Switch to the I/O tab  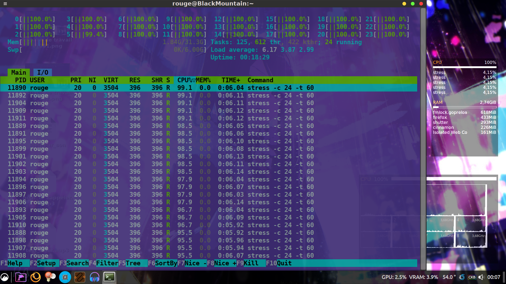pos(43,73)
